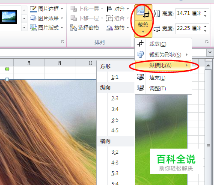The image size is (214, 185).
Task: Open the 组合 group menu
Action: (118, 18)
